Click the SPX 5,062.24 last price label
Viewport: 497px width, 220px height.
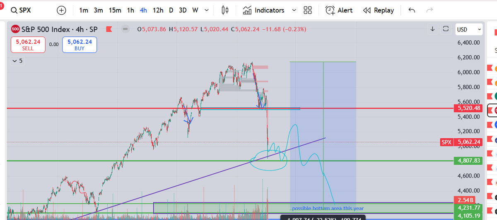click(462, 142)
